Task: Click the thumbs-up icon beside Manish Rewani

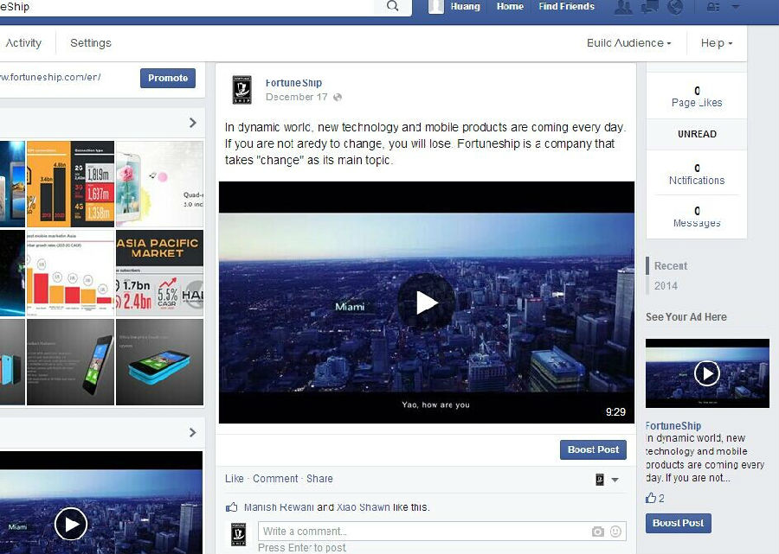Action: tap(231, 507)
